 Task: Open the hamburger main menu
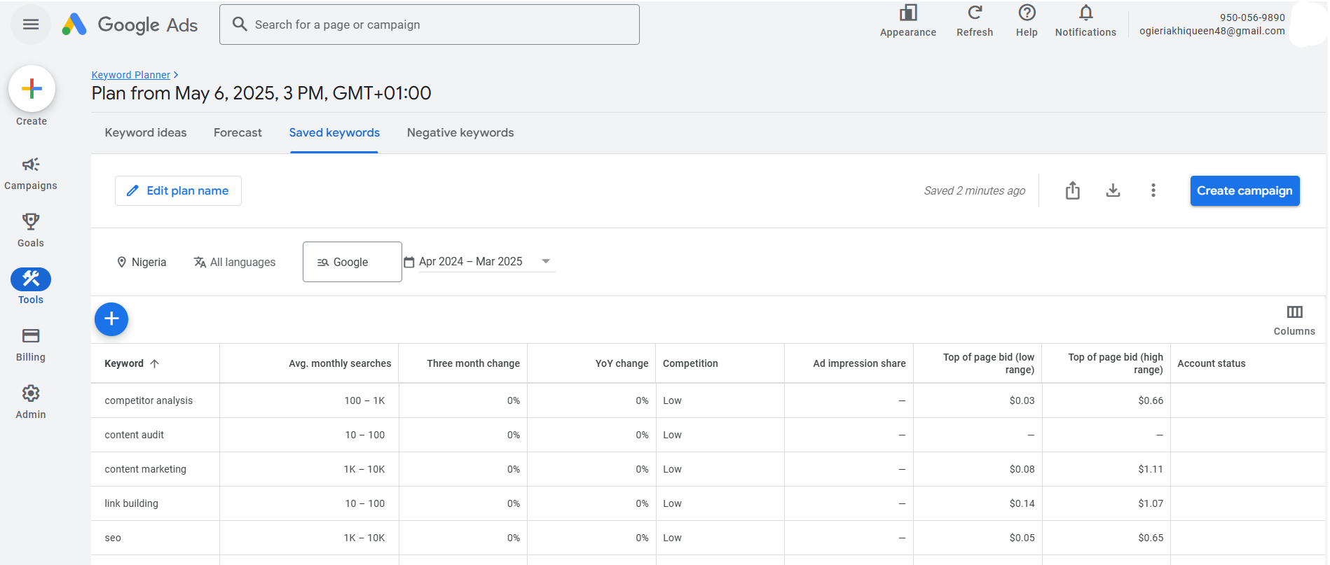coord(31,25)
